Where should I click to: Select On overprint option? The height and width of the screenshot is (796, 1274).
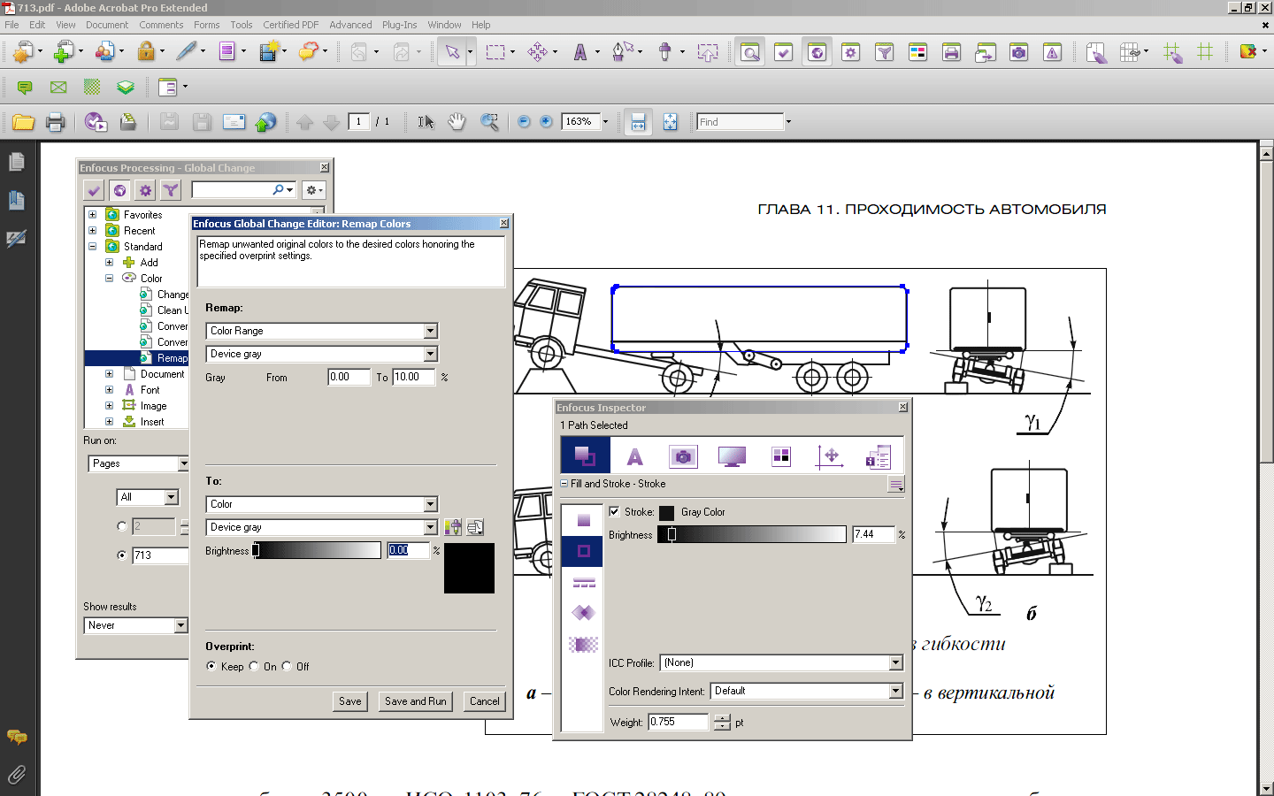(254, 666)
